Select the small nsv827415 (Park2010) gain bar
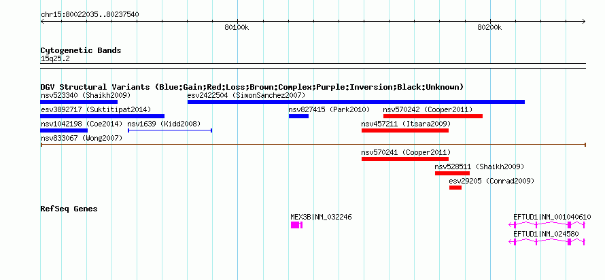This screenshot has width=605, height=280. 298,116
